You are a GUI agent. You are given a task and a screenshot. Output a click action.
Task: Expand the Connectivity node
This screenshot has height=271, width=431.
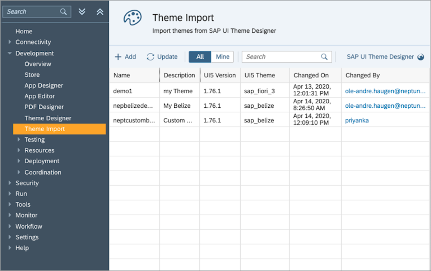(10, 42)
